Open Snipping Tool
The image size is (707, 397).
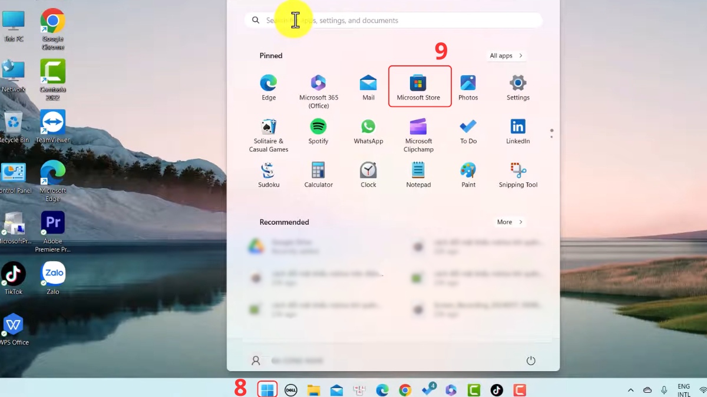click(x=518, y=175)
